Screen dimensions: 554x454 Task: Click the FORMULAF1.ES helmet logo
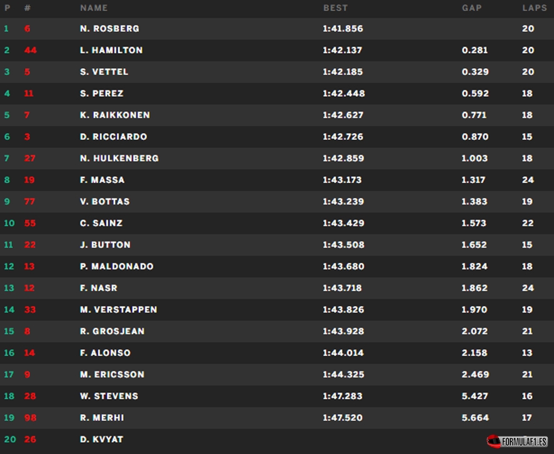point(517,441)
